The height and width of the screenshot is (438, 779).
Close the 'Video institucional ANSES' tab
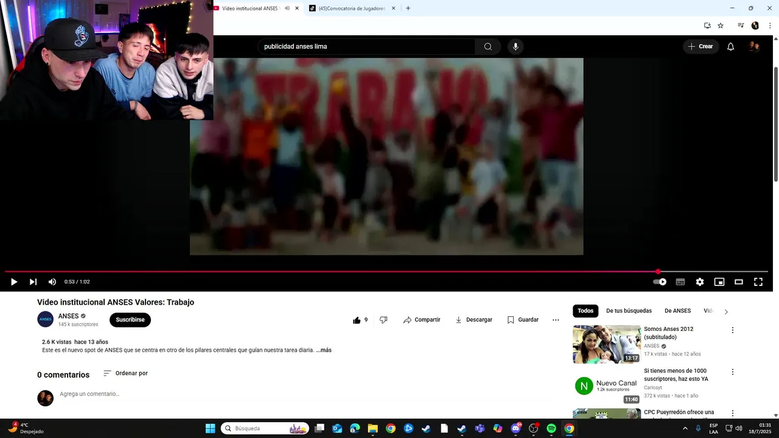(x=297, y=9)
